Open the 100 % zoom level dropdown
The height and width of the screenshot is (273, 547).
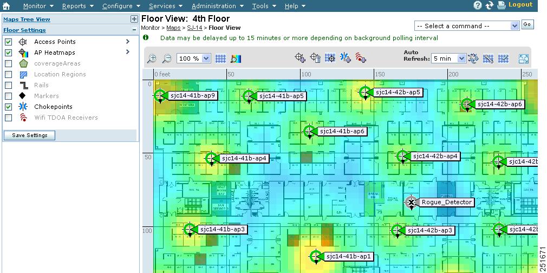pyautogui.click(x=193, y=58)
